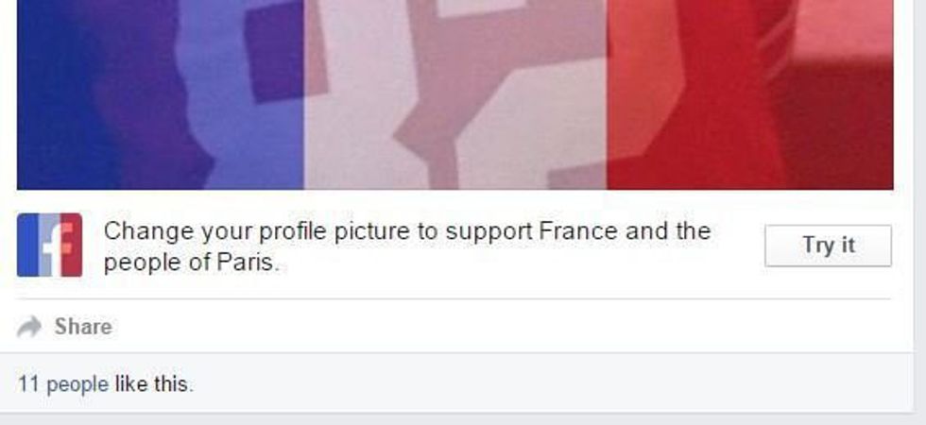Open the '11 people' likes link
926x425 pixels.
(63, 384)
